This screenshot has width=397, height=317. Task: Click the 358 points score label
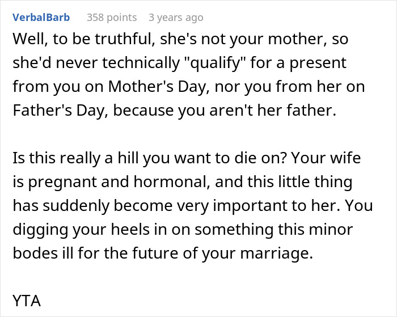tap(112, 18)
